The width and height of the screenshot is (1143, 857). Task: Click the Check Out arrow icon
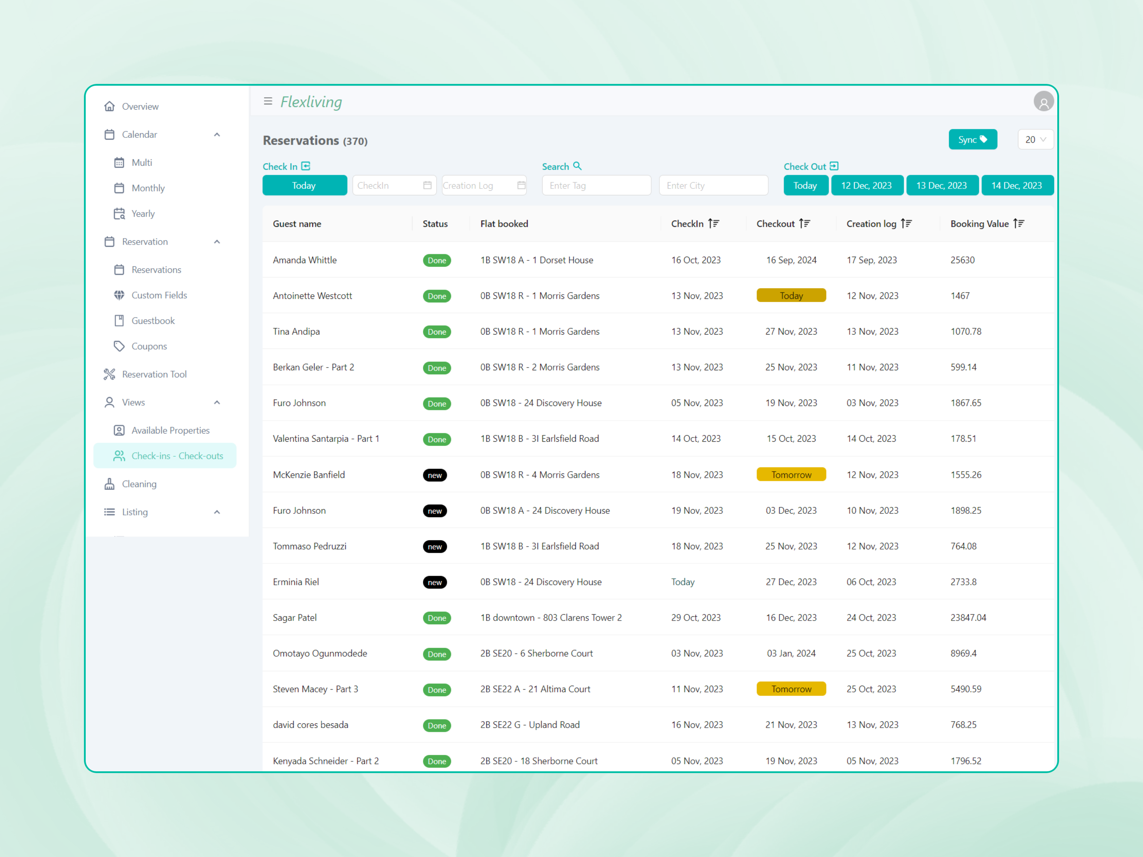(x=834, y=166)
